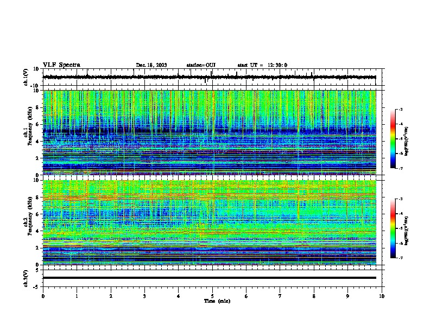Click the "station=OUI" header label
430x332 pixels.
pos(201,65)
